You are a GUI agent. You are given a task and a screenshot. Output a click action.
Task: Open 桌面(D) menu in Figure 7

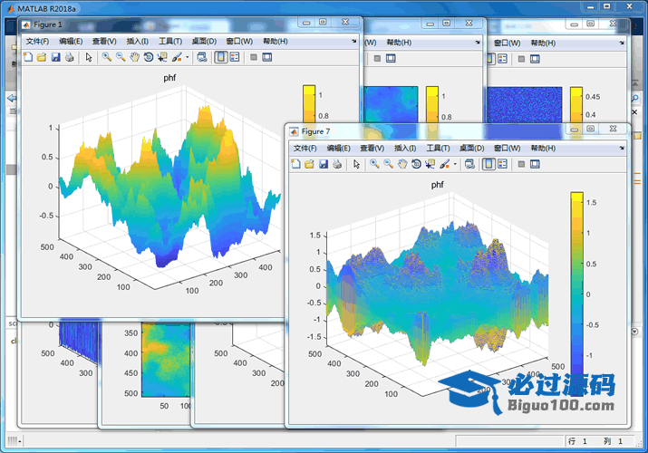[x=472, y=149]
